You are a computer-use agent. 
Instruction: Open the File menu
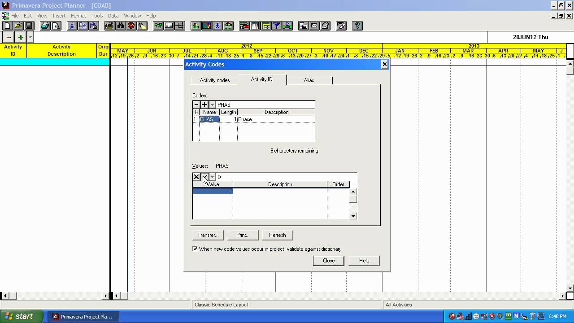(15, 16)
